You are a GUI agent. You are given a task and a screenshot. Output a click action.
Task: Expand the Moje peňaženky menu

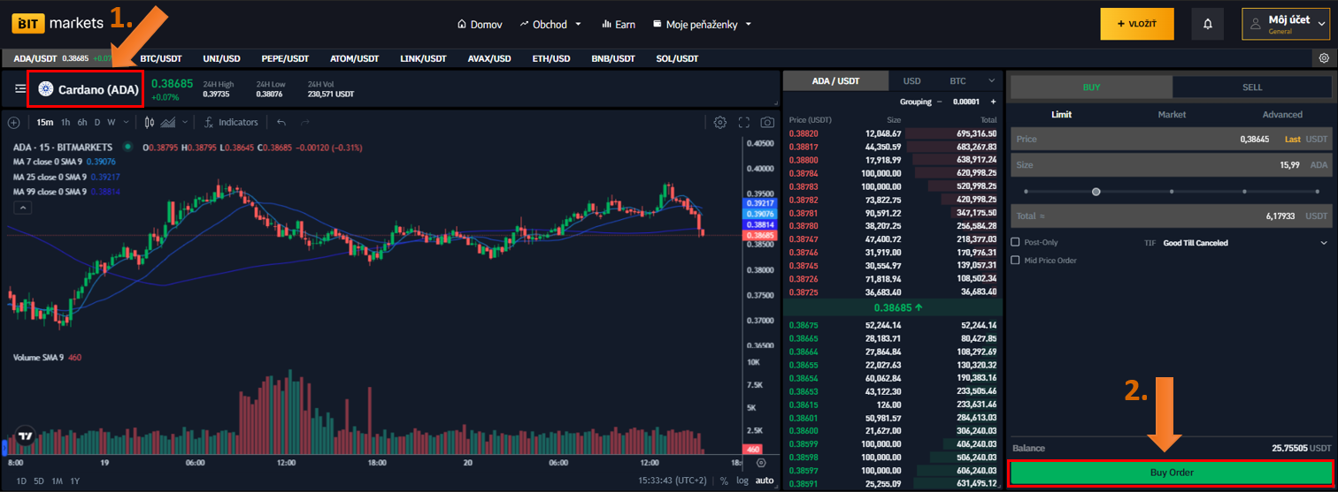tap(702, 24)
